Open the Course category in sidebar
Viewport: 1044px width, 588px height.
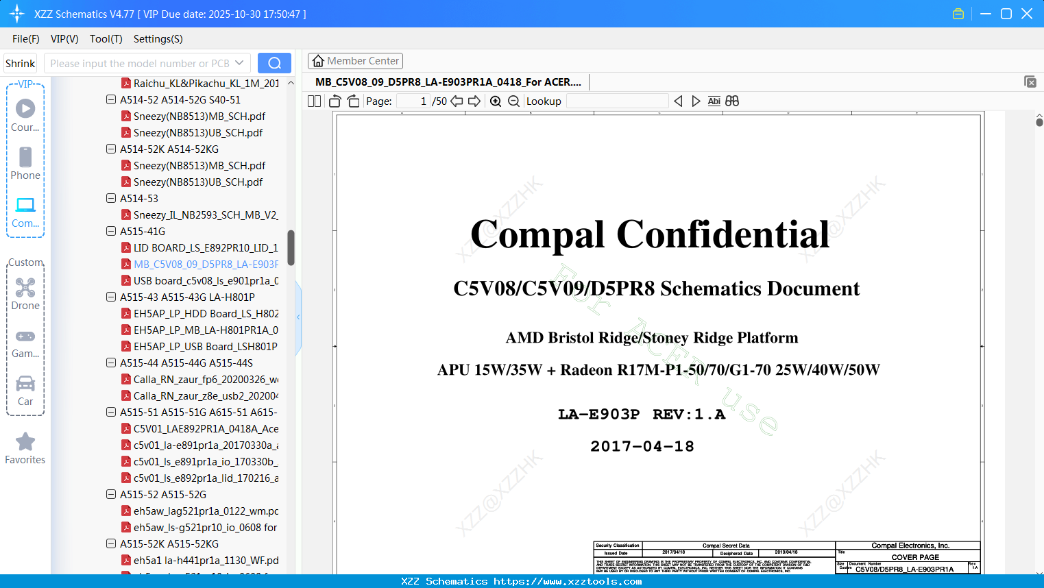[25, 115]
